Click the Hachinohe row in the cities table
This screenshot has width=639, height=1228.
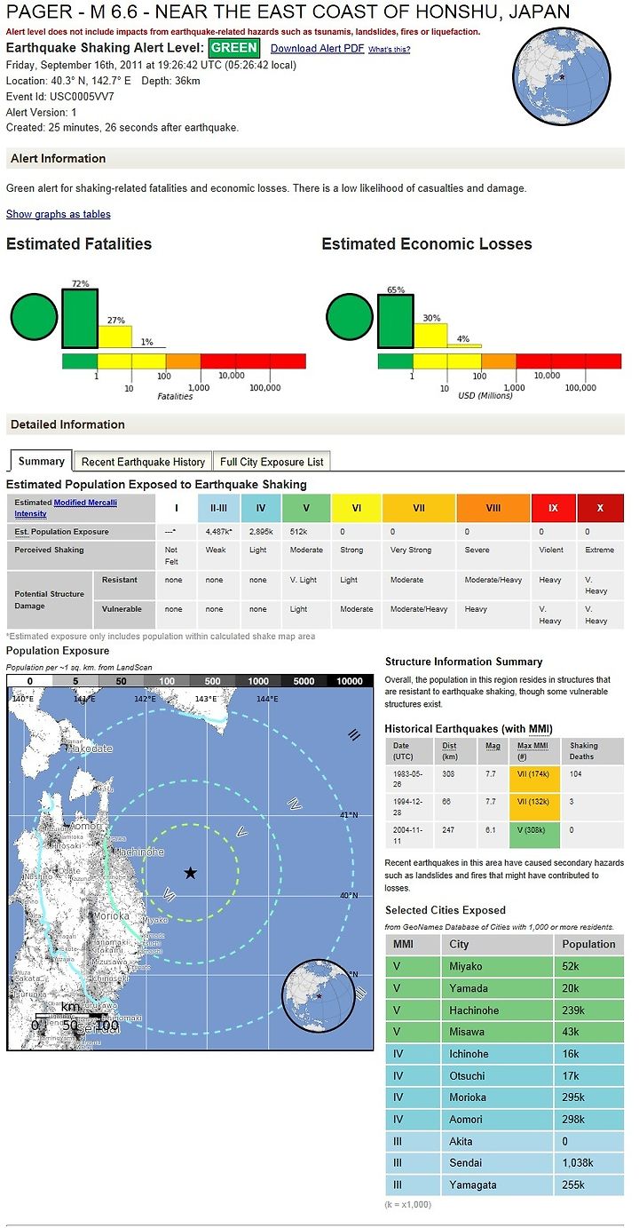[505, 1010]
